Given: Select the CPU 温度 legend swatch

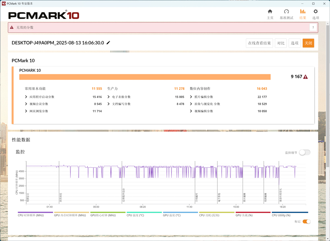Looking at the screenshot, I should coord(144,213).
